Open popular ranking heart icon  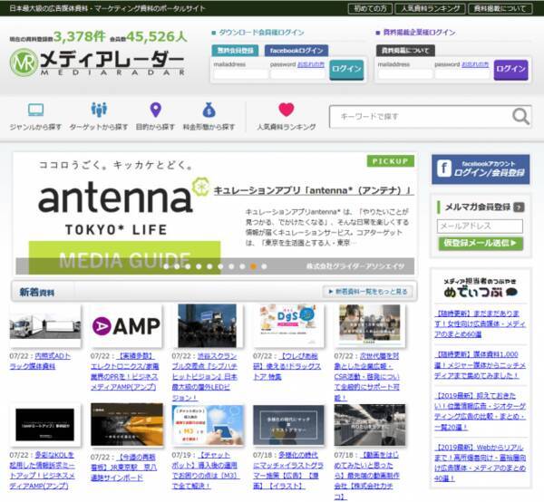[286, 111]
